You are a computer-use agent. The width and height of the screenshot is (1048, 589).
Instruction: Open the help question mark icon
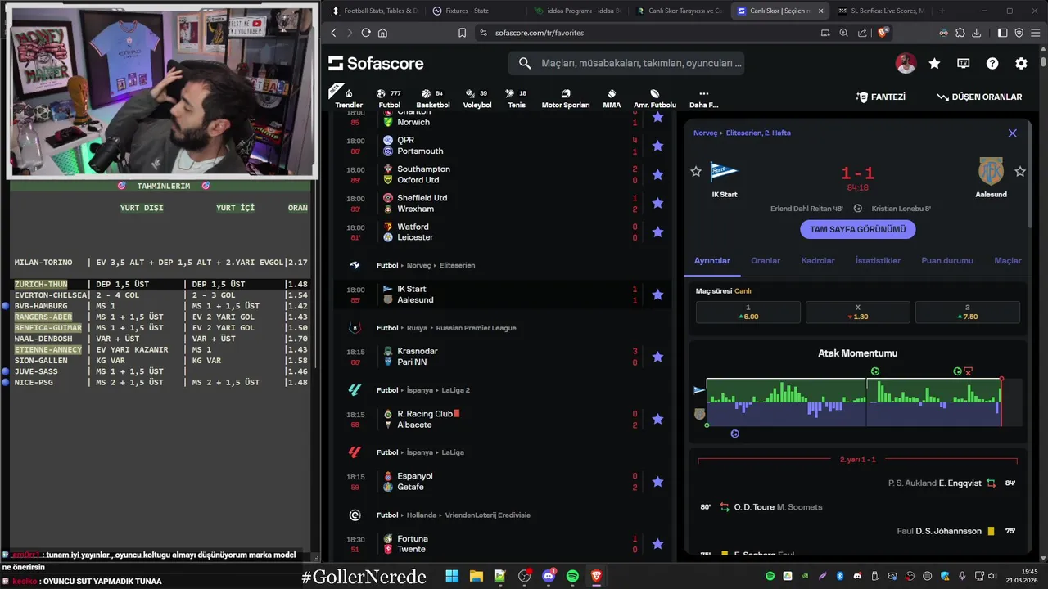pyautogui.click(x=992, y=63)
